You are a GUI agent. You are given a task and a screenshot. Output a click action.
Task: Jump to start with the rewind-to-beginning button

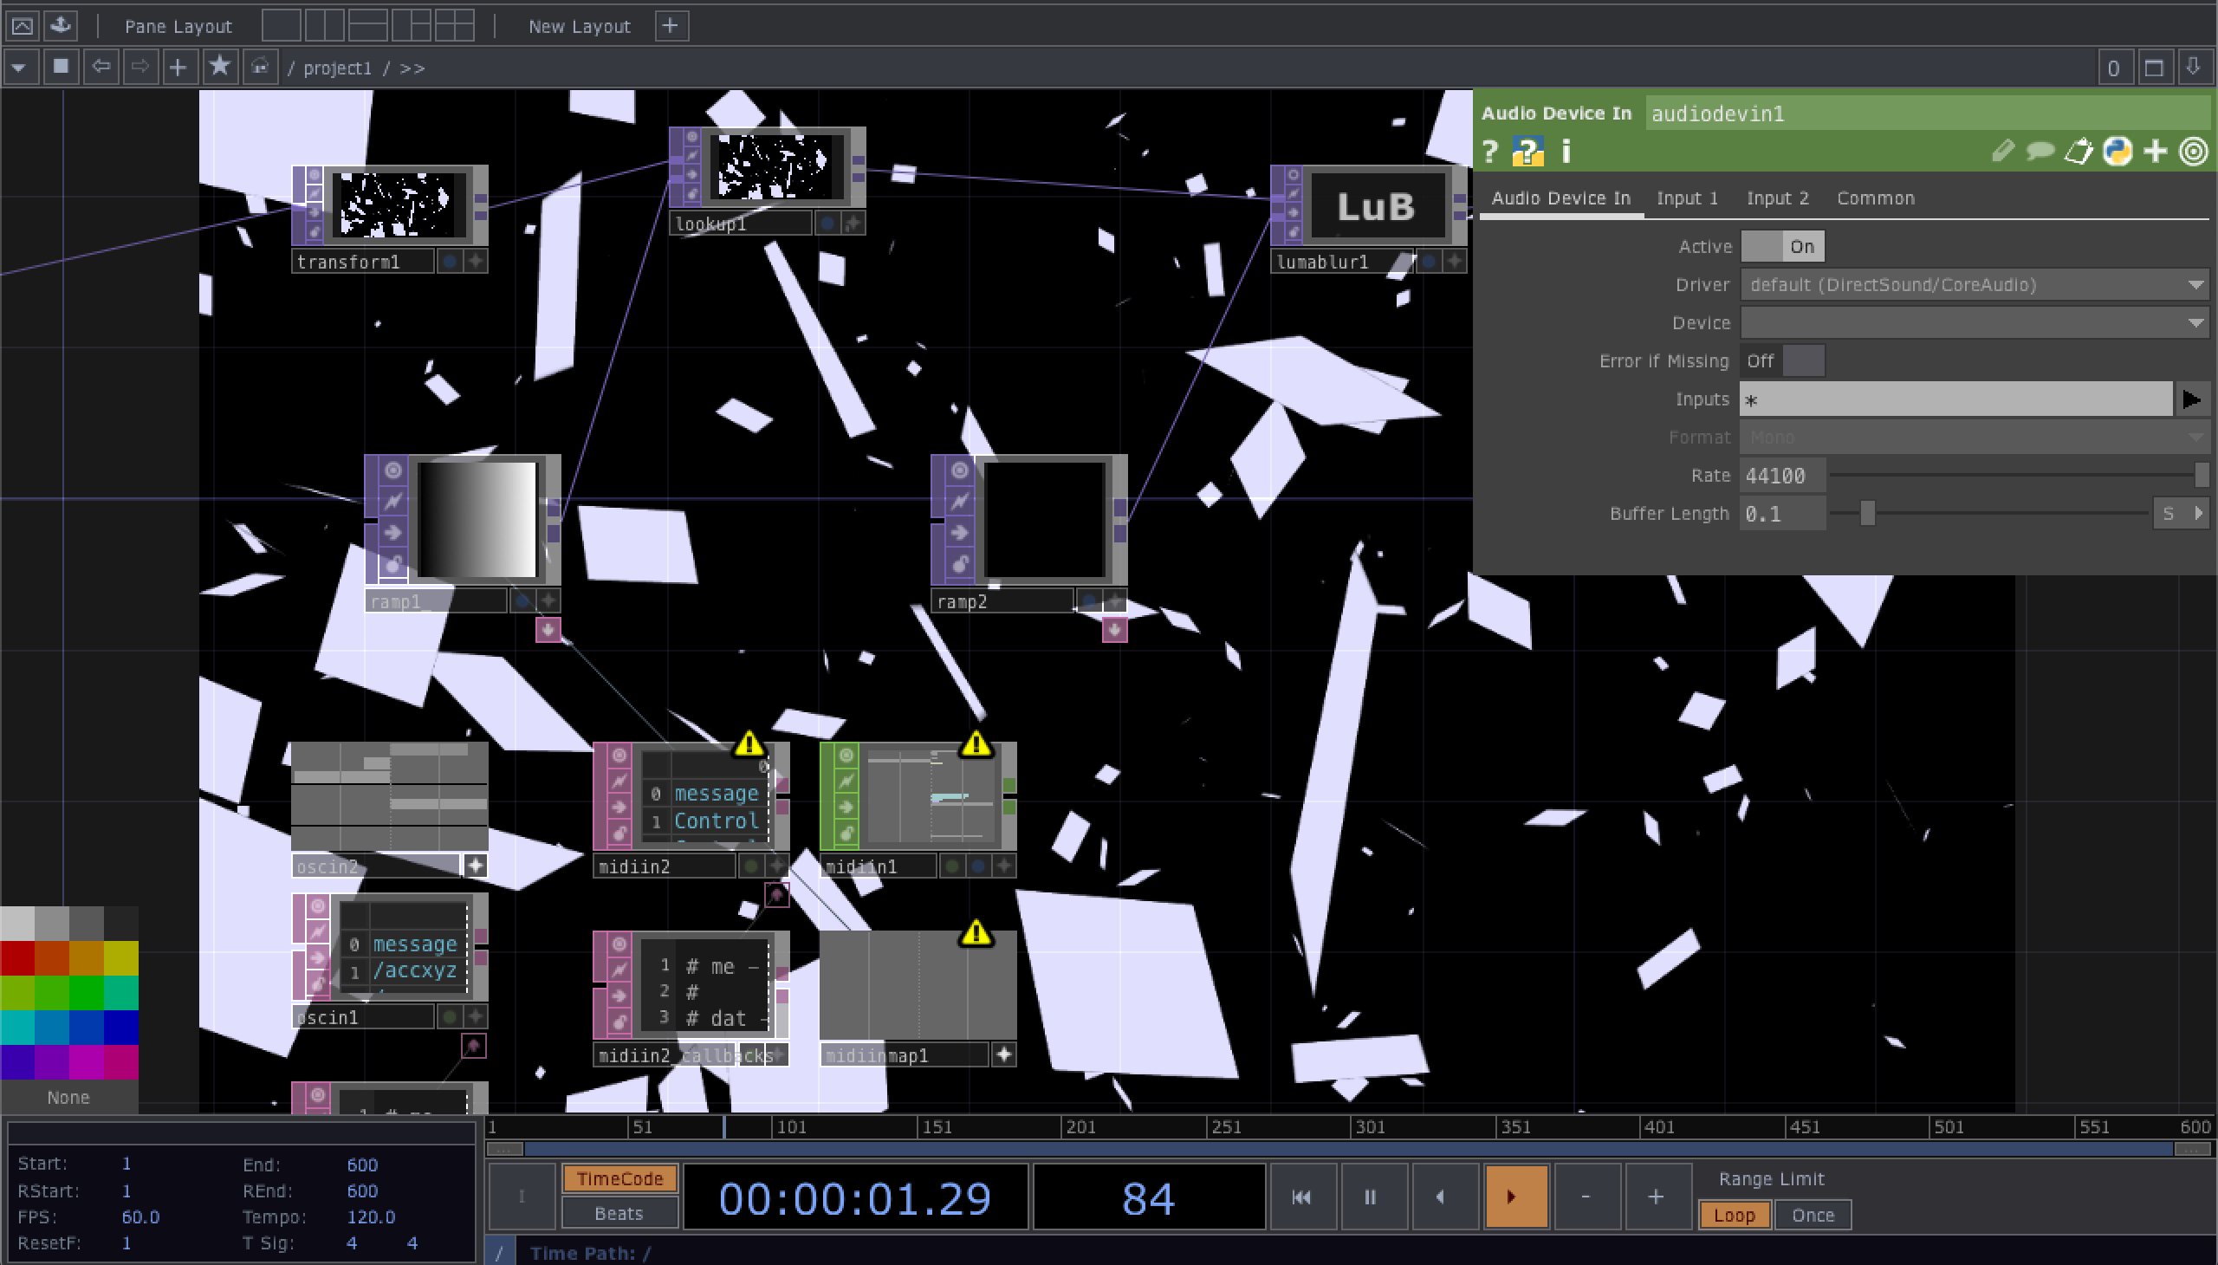(1301, 1197)
